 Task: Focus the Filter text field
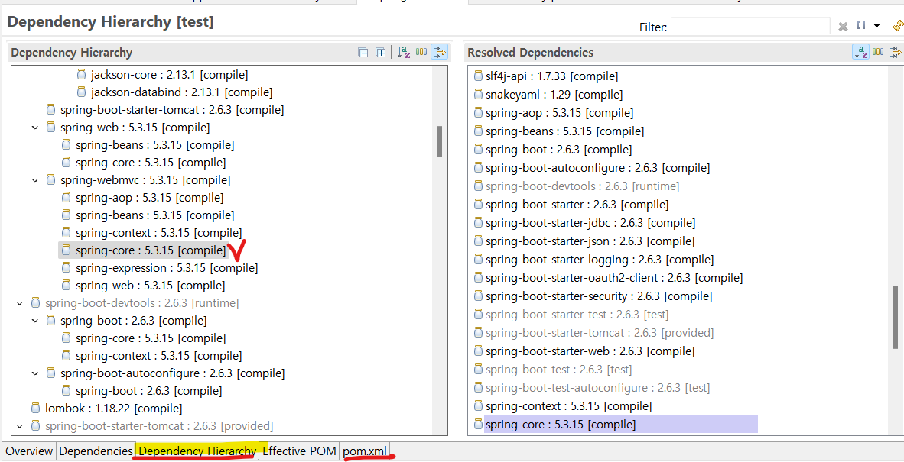(x=750, y=27)
